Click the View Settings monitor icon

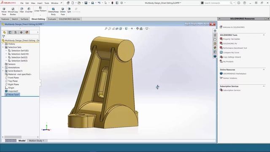tap(147, 29)
